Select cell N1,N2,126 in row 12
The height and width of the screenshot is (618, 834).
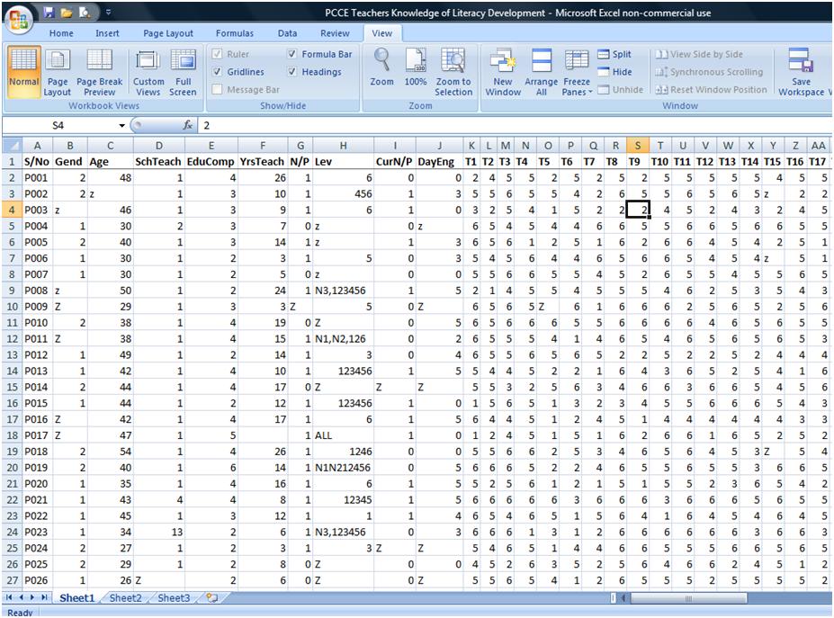(x=343, y=339)
